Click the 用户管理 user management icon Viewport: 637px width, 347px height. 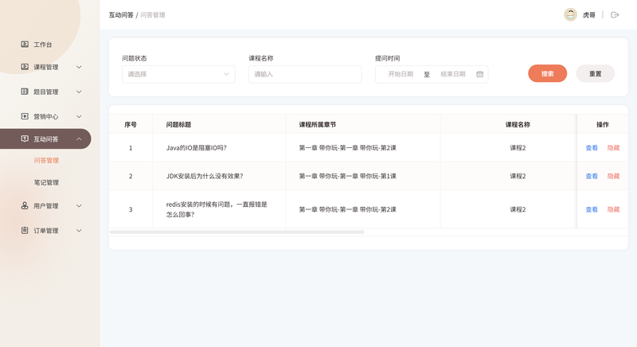(x=25, y=205)
